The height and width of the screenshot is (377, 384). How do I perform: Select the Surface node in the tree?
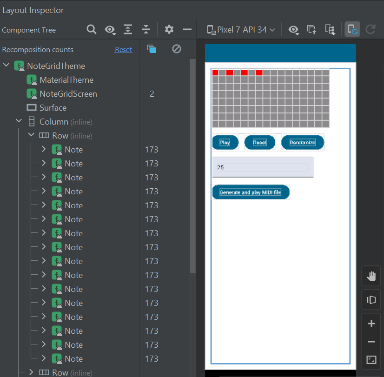click(x=53, y=108)
